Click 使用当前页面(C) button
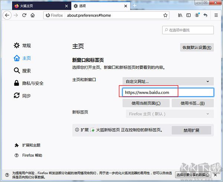 tap(146, 103)
